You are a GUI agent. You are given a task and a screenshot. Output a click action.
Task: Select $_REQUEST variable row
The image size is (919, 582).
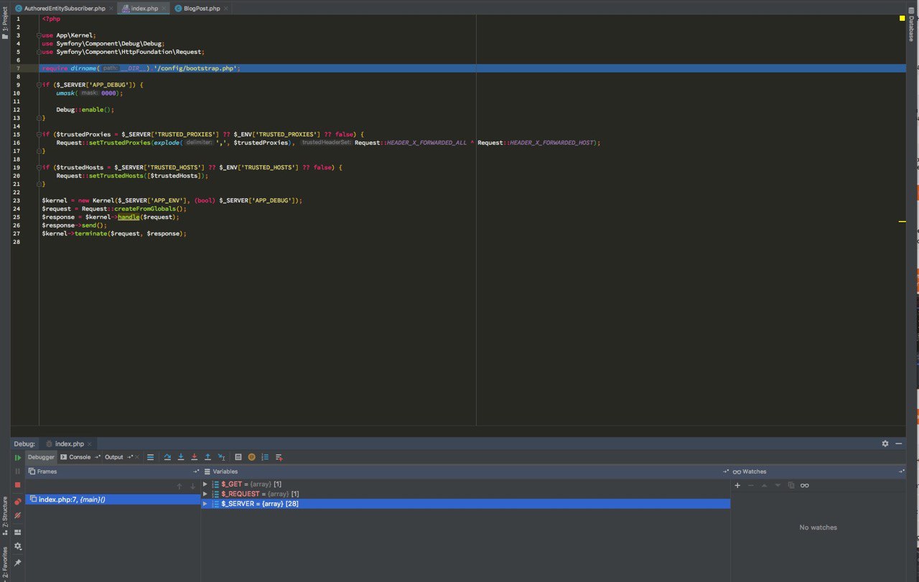tap(465, 494)
